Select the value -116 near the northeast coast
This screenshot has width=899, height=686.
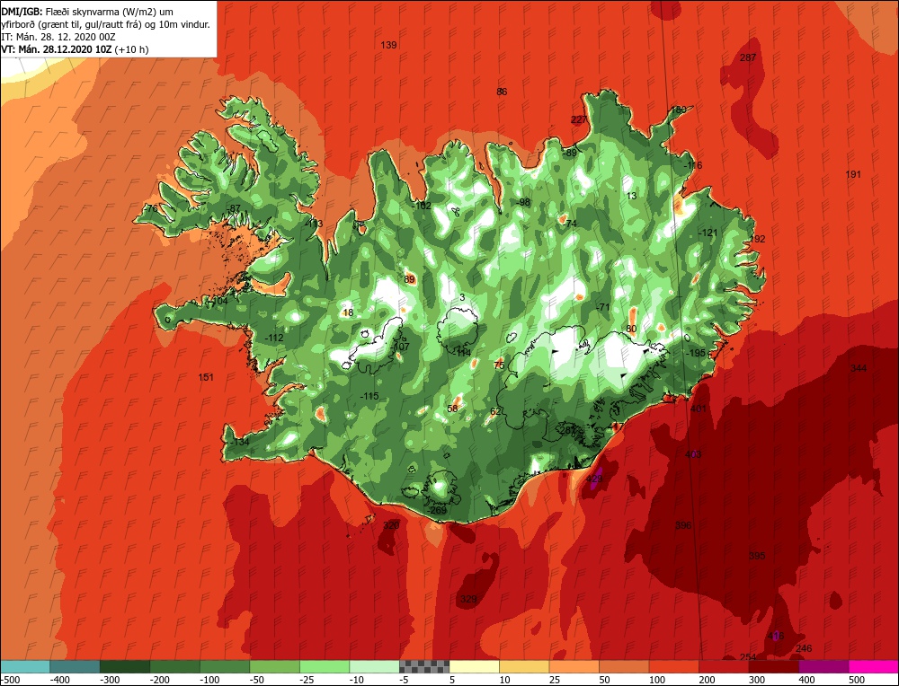pyautogui.click(x=692, y=165)
